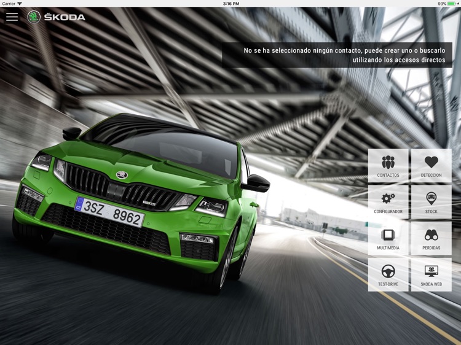Open the Test-Drive steering wheel tile

pos(388,275)
